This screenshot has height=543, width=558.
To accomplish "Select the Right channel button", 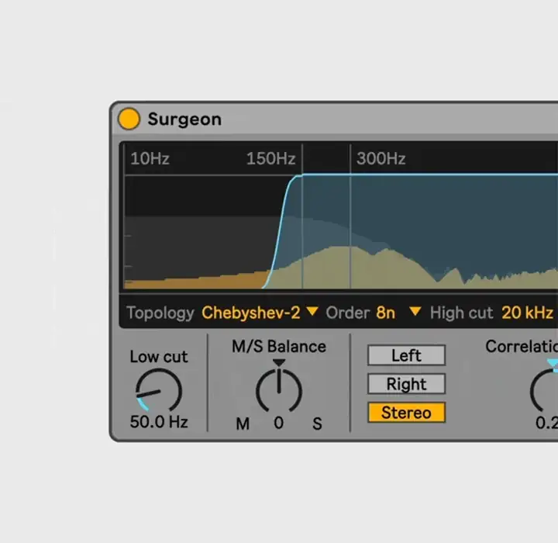I will click(406, 384).
